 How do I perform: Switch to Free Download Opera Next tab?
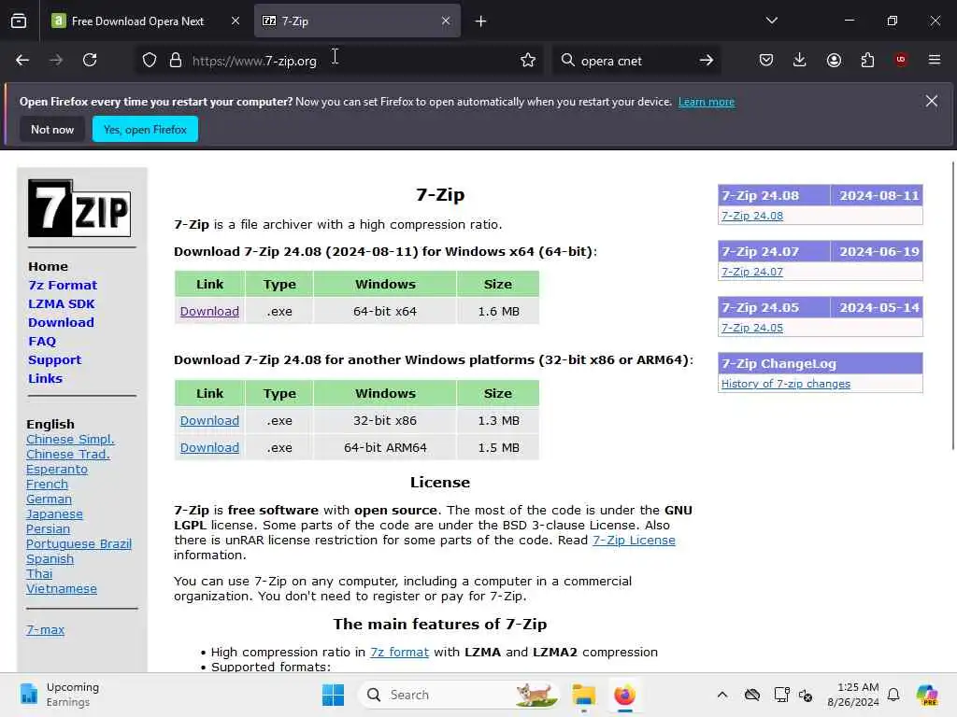pos(146,21)
